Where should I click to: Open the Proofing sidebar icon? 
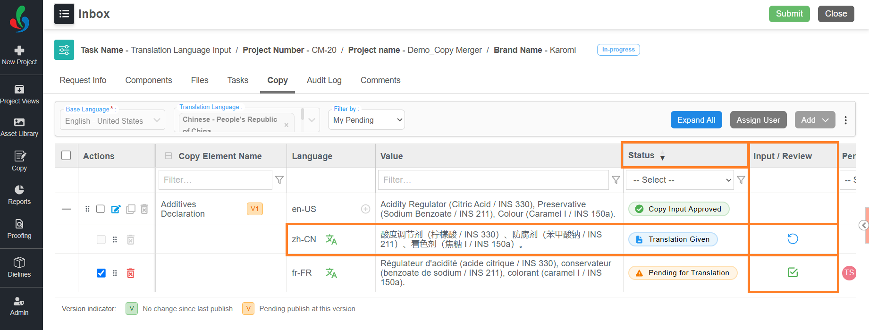point(19,228)
